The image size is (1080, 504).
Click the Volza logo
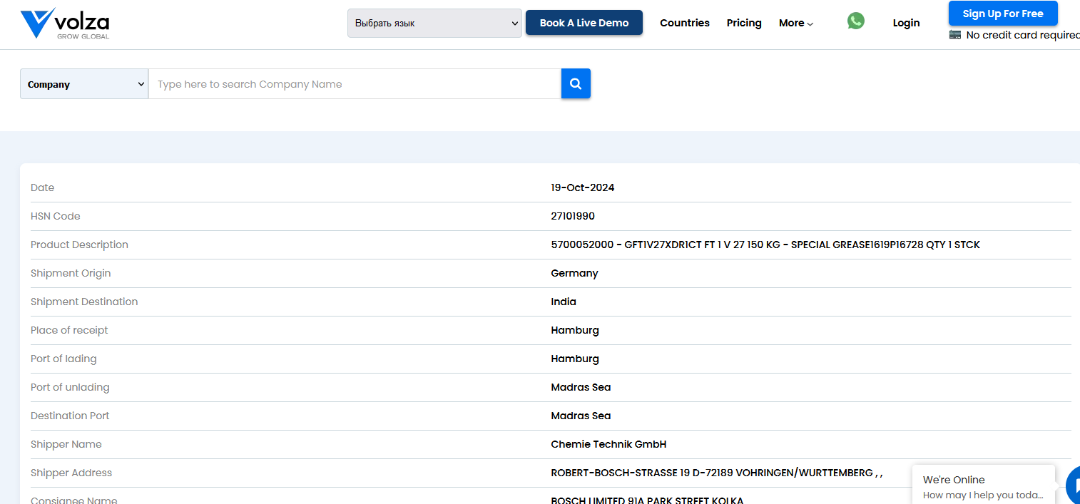pos(65,24)
